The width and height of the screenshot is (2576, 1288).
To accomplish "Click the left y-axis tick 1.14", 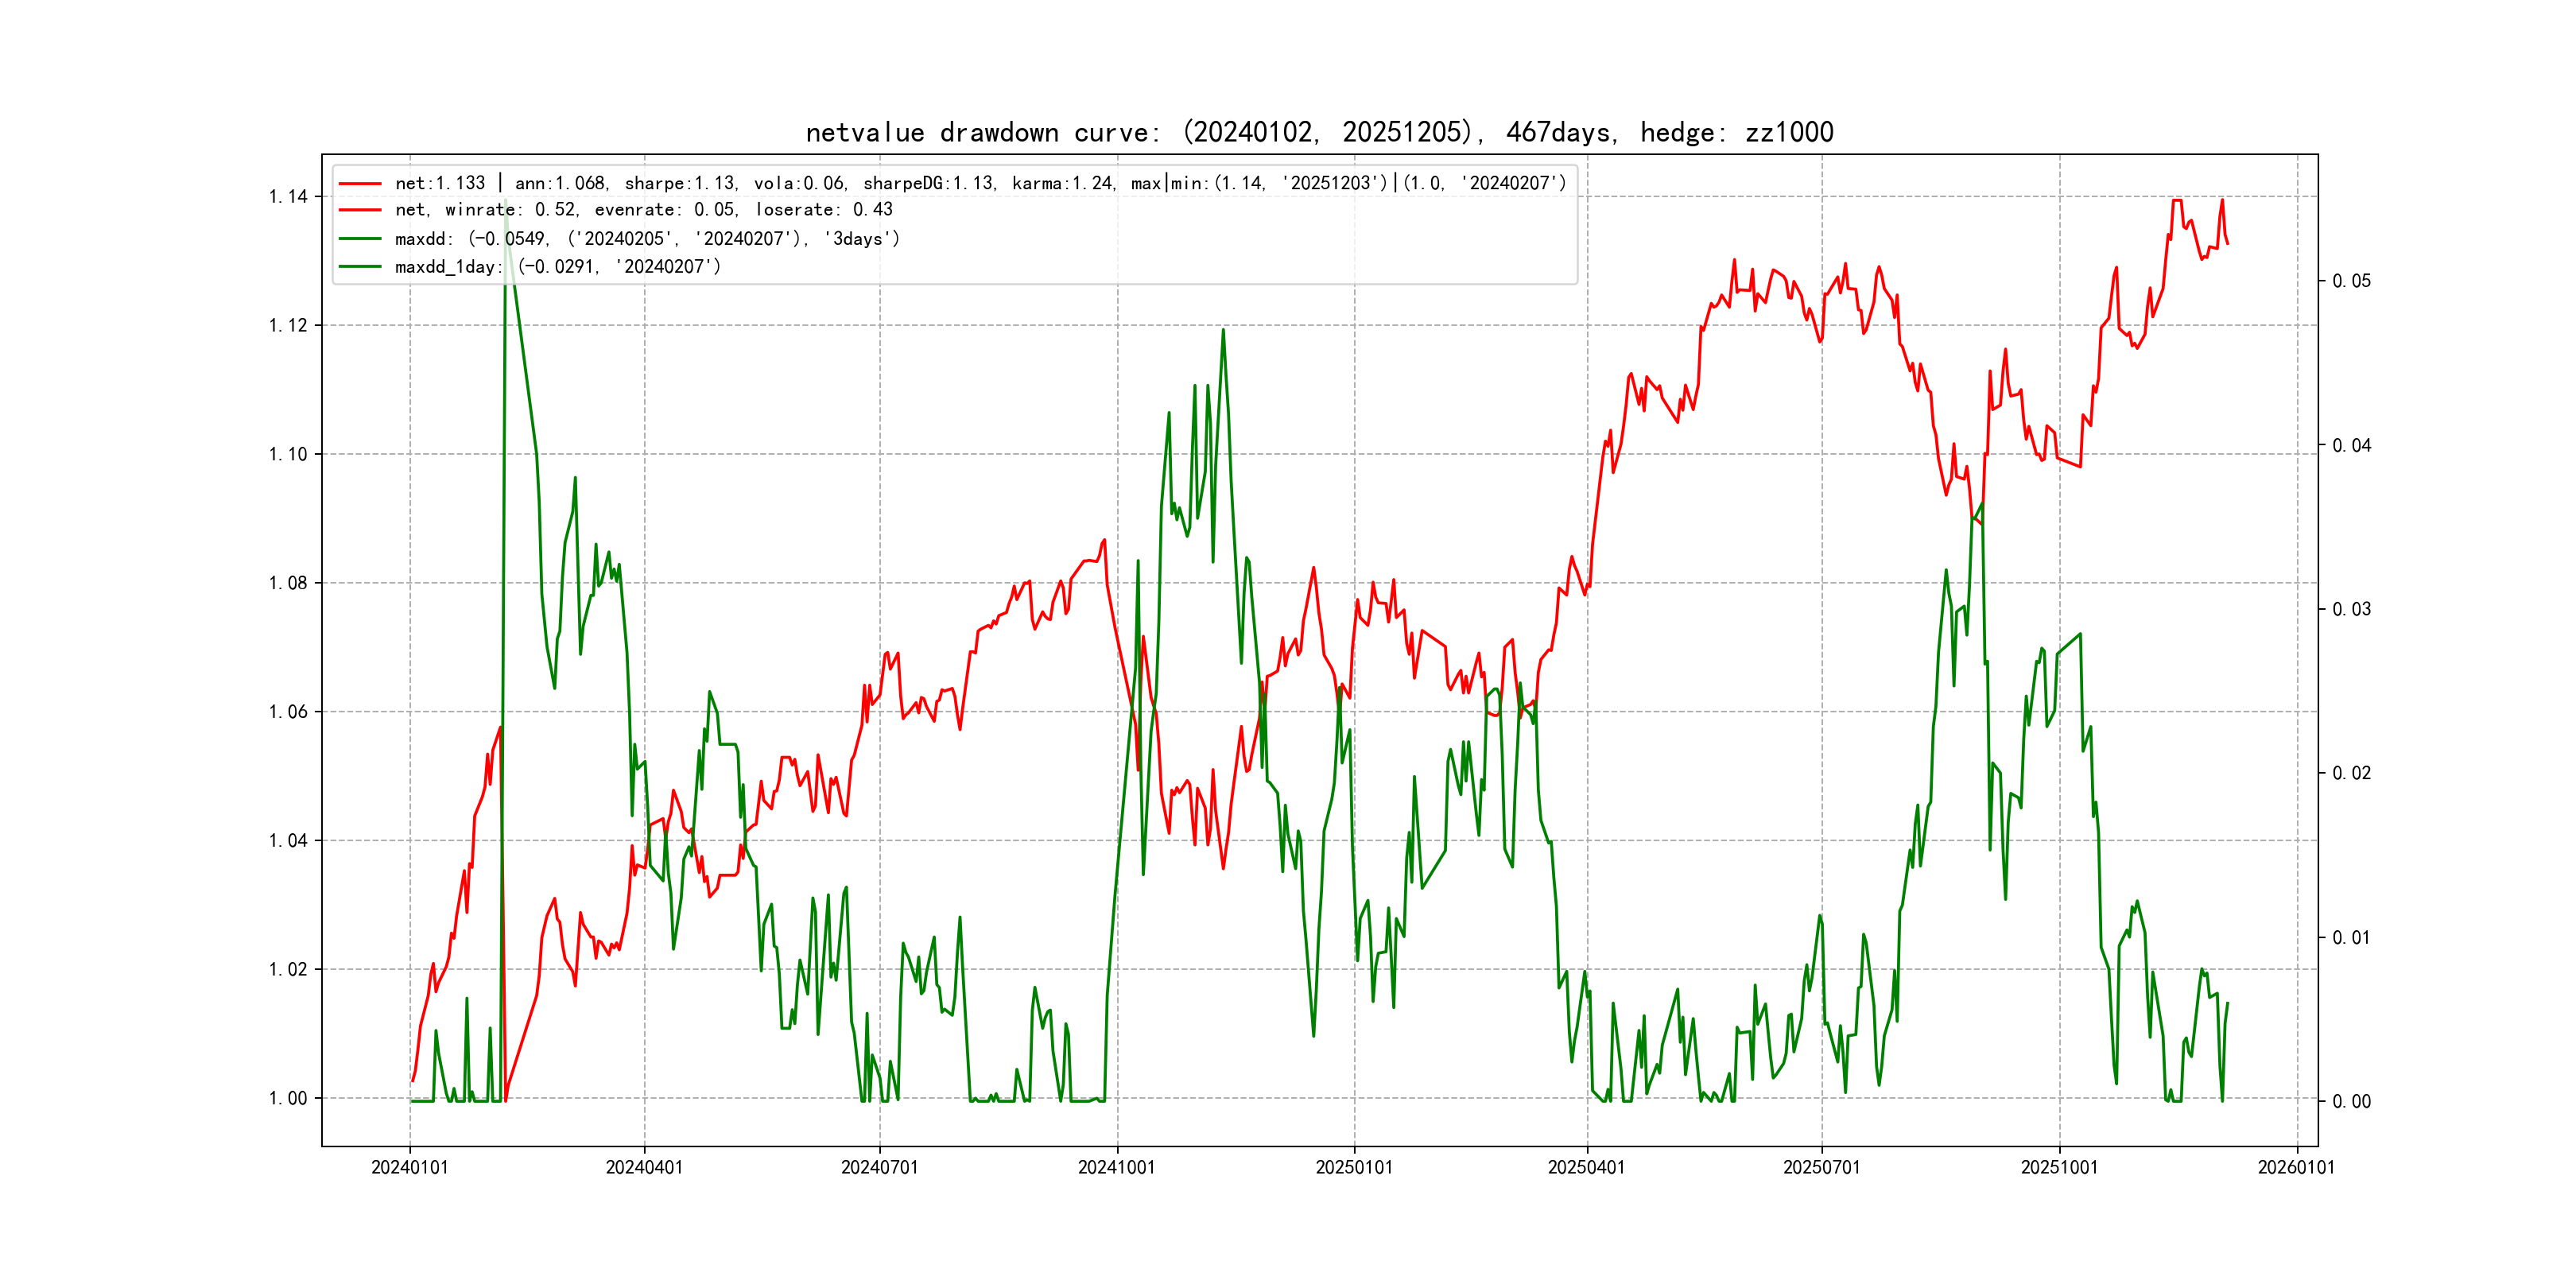I will [x=288, y=196].
